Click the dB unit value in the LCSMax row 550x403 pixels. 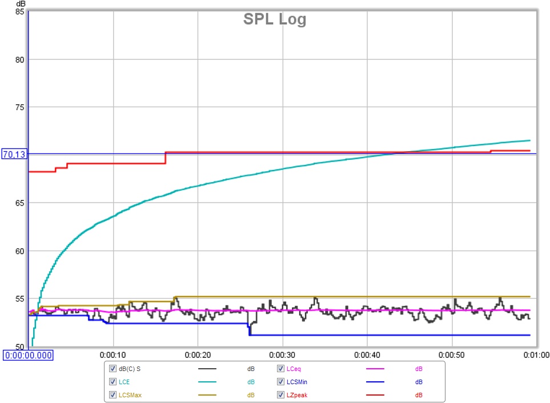[251, 395]
